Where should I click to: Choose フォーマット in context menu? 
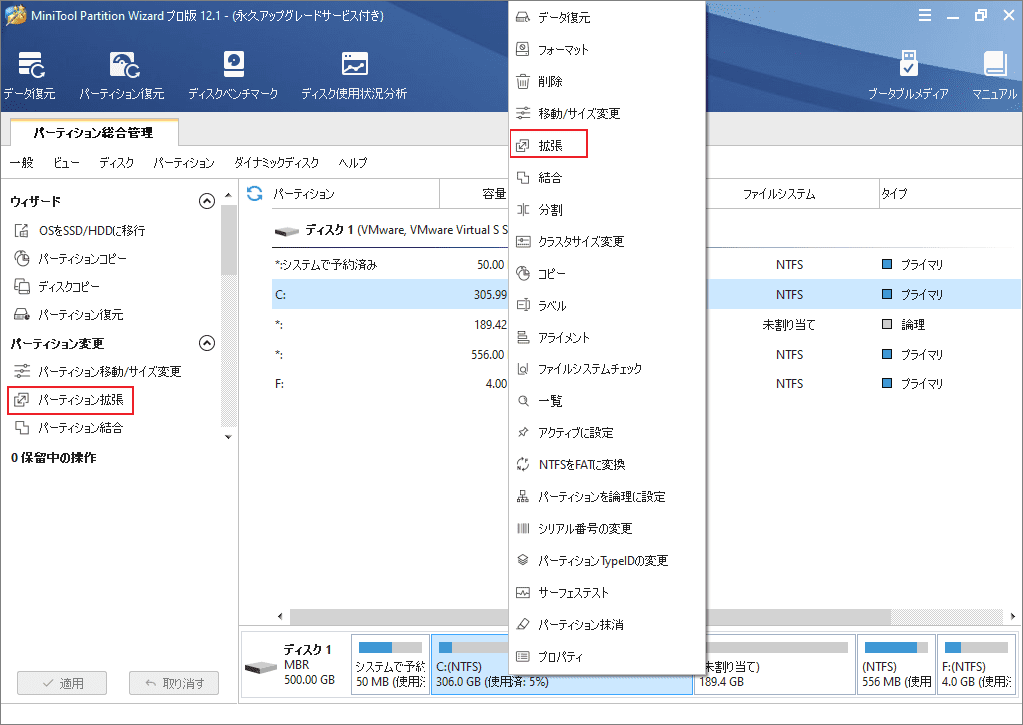[x=606, y=50]
